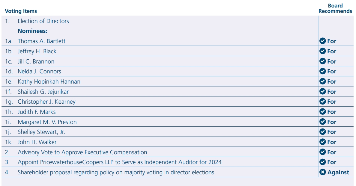356x186 pixels.
Task: Select the Election of Directors item
Action: pyautogui.click(x=43, y=21)
